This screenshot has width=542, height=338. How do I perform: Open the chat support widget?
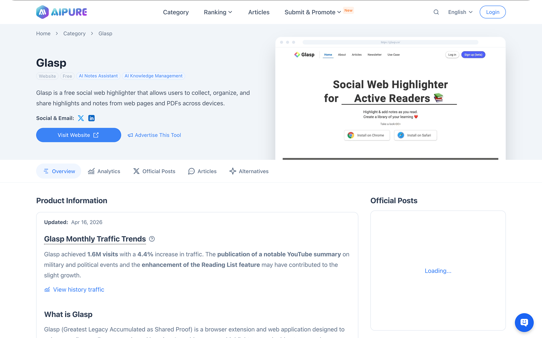(524, 323)
